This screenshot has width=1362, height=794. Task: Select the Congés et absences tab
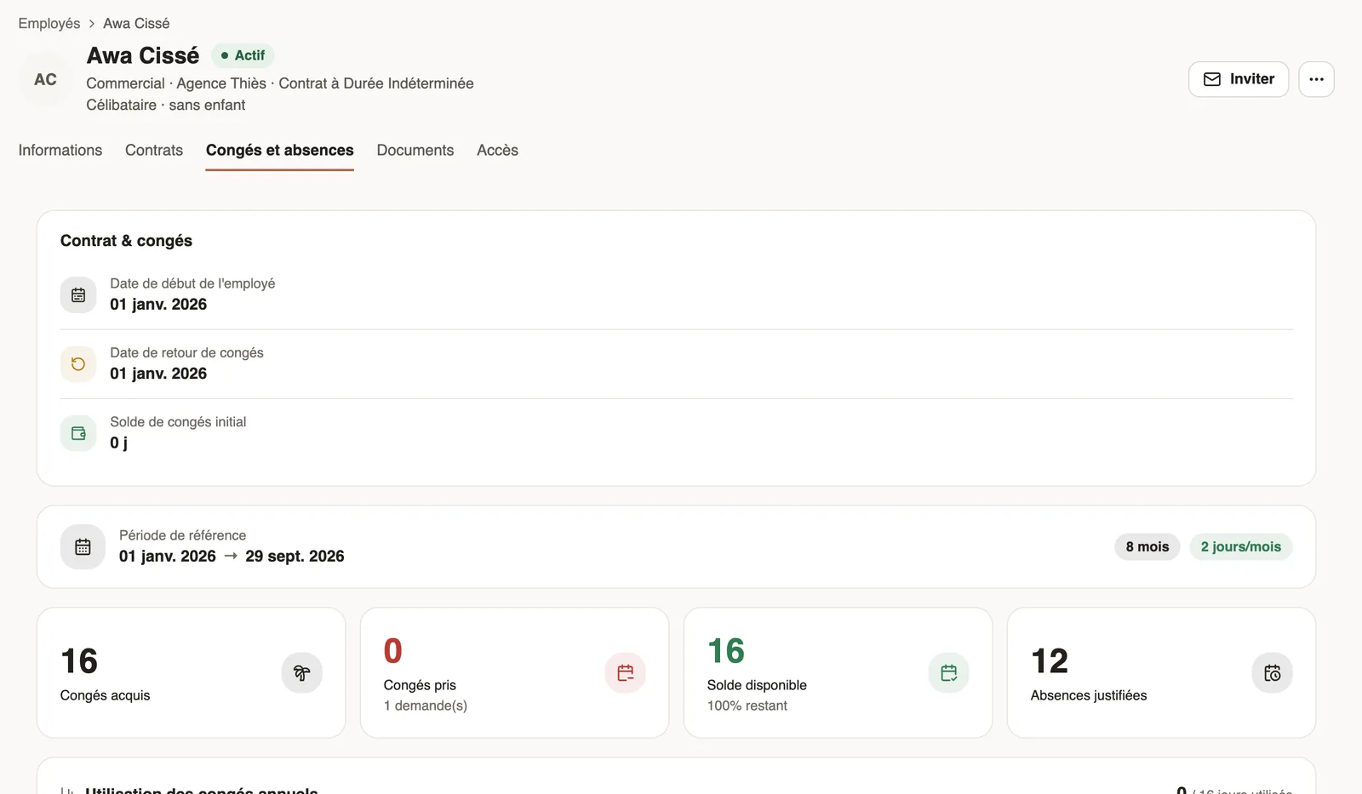pos(279,150)
